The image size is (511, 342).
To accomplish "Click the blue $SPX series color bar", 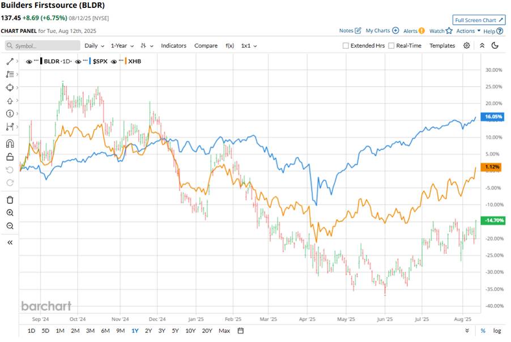I will coord(90,61).
